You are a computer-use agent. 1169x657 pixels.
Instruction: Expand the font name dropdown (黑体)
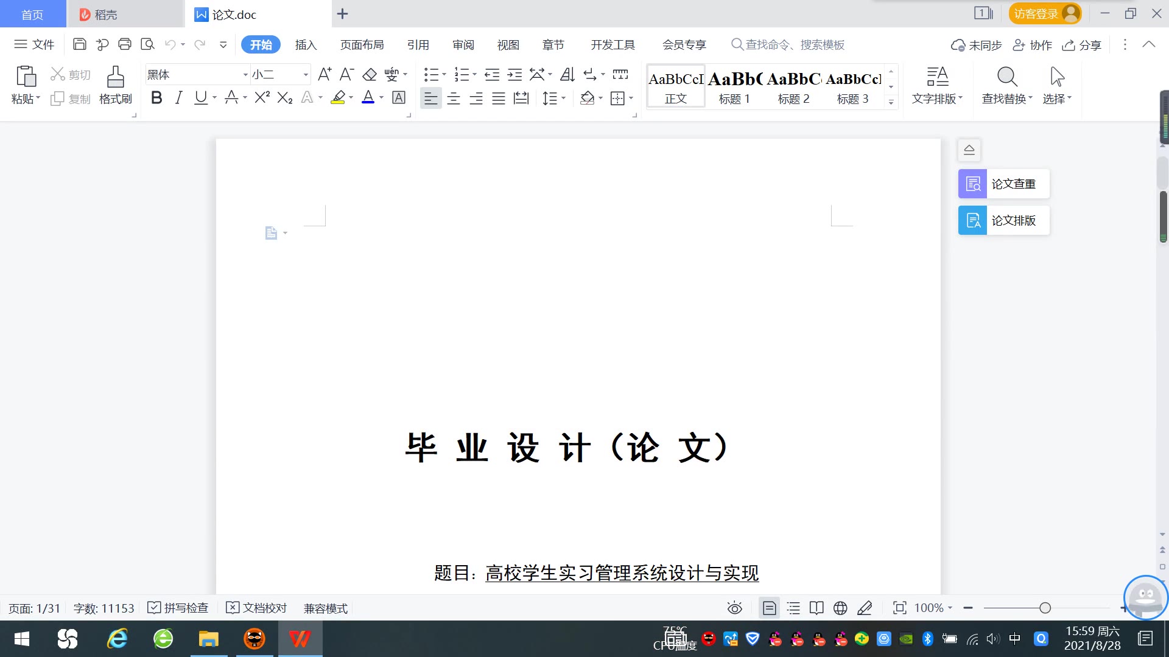click(x=245, y=75)
